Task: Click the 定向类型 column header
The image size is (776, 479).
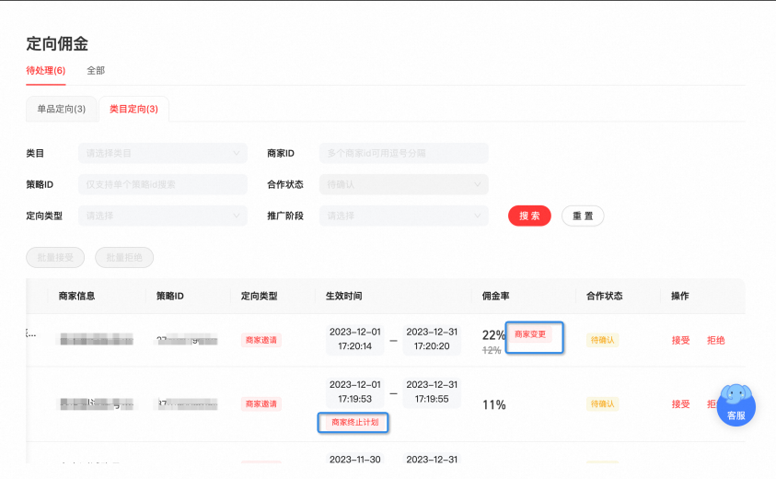Action: pyautogui.click(x=260, y=297)
